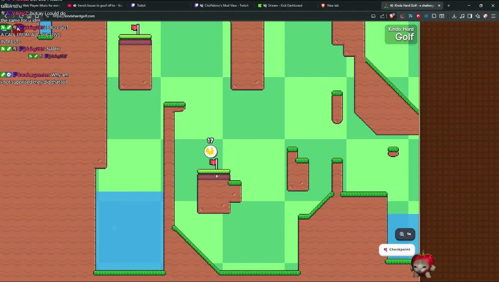Image resolution: width=499 pixels, height=282 pixels.
Task: Toggle the browser sidebar panel icon
Action: point(470,16)
